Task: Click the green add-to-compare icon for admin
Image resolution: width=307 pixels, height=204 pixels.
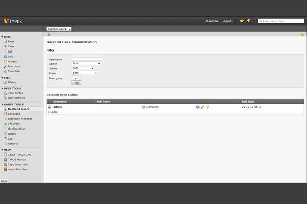Action: click(143, 107)
